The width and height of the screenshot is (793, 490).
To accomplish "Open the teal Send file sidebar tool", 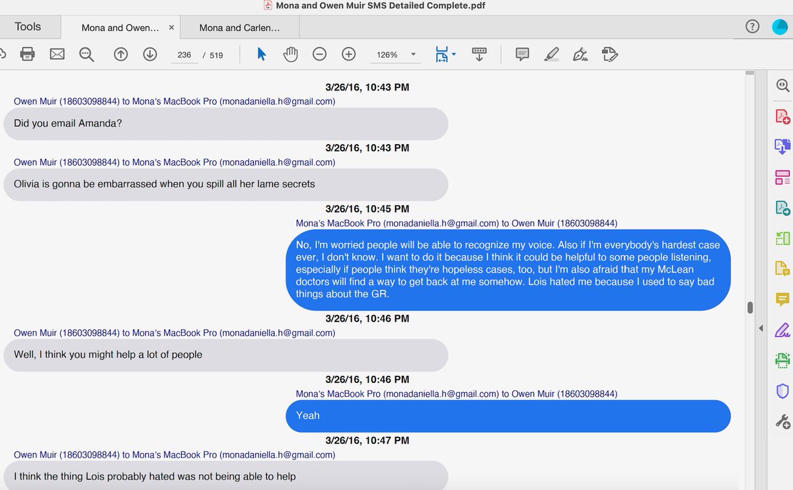I will [x=782, y=208].
